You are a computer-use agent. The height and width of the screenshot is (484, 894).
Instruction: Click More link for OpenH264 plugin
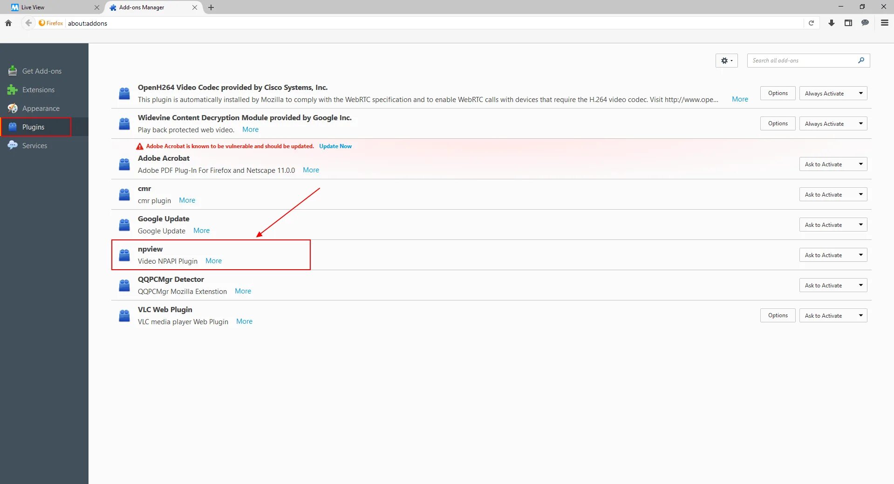pos(740,99)
